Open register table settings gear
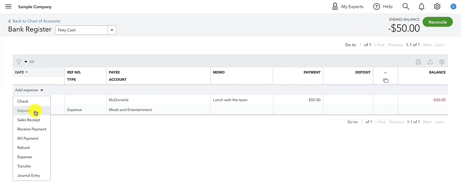Screen dimensions: 461x185 click(x=442, y=62)
